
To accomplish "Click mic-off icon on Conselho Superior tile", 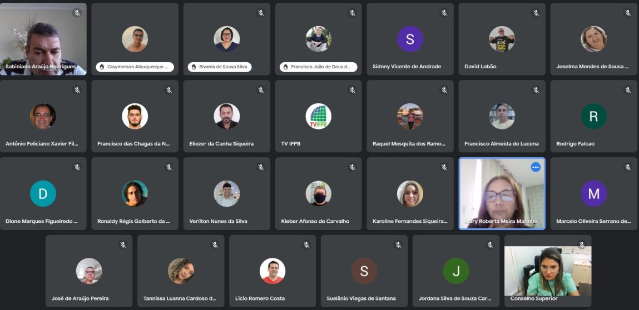I will click(x=582, y=245).
